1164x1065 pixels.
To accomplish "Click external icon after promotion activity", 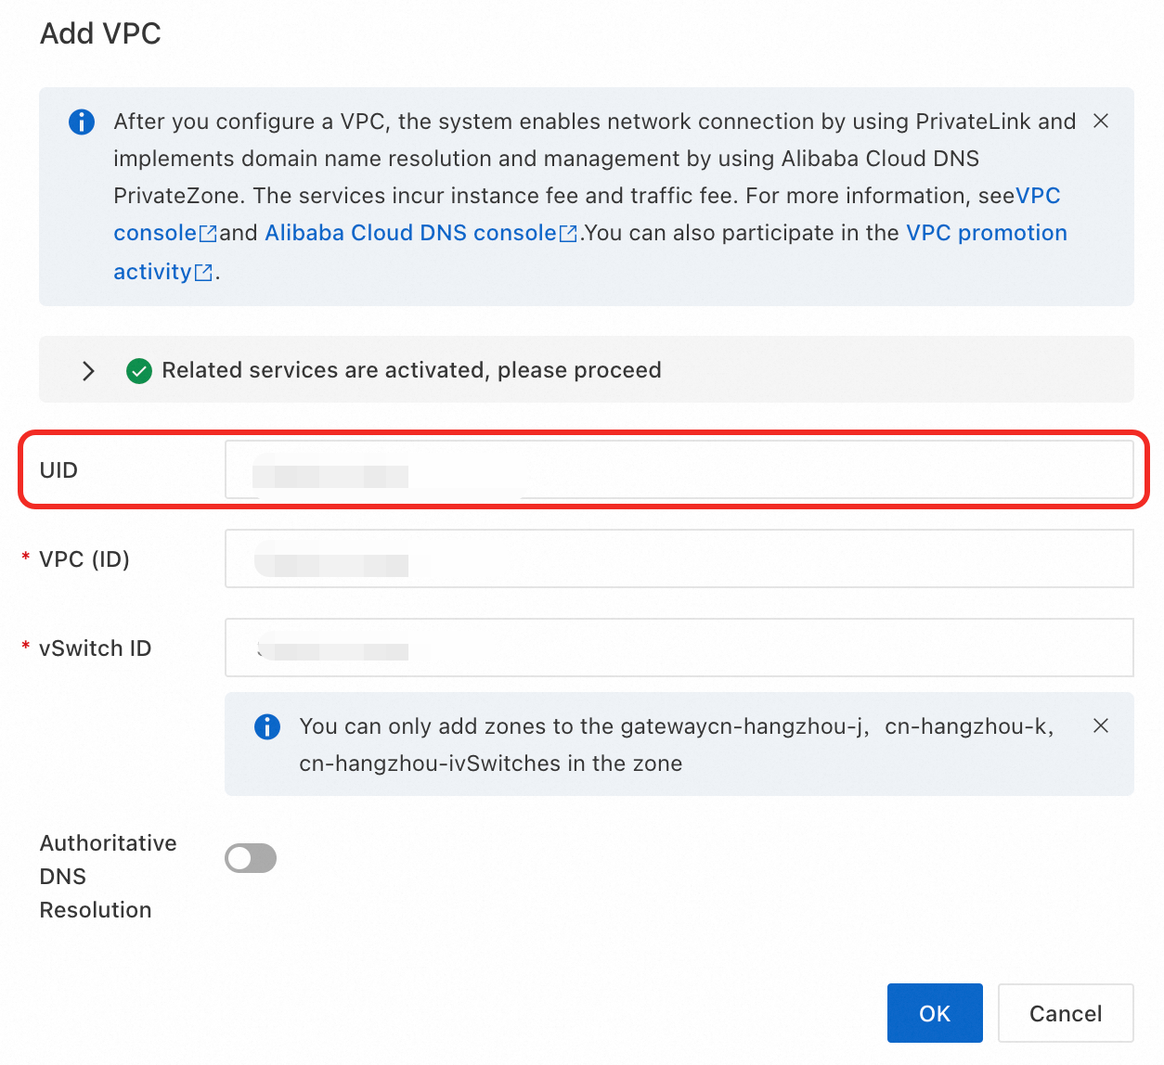I will [203, 273].
